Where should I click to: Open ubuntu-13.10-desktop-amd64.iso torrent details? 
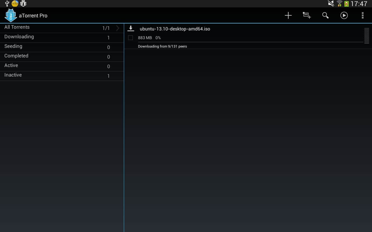[175, 29]
